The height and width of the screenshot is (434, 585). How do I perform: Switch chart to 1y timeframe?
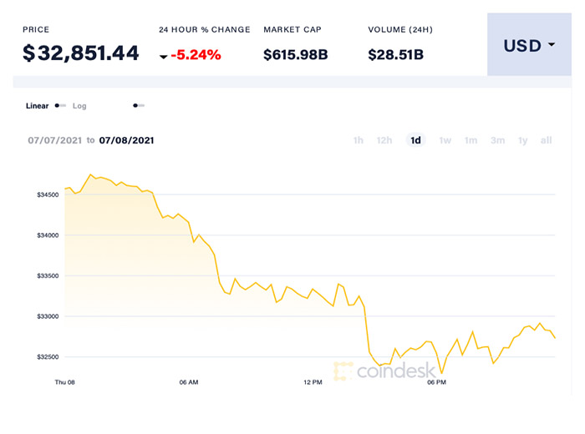pos(523,140)
